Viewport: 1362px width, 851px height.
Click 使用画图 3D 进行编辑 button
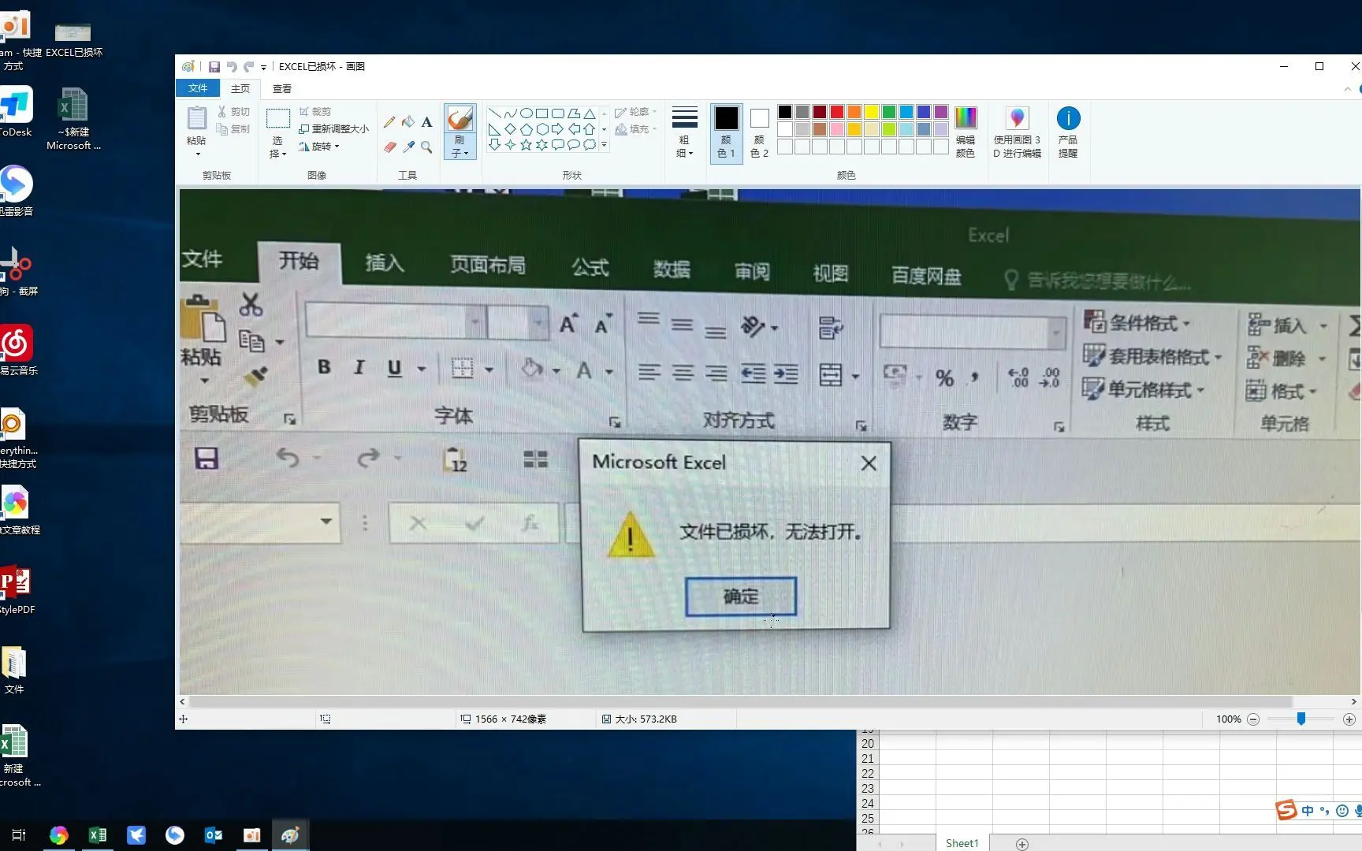pos(1017,132)
